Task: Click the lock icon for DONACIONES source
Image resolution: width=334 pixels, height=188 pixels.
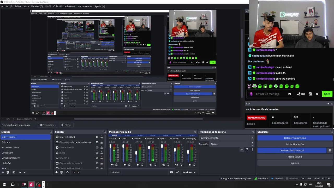Action: tap(102, 148)
